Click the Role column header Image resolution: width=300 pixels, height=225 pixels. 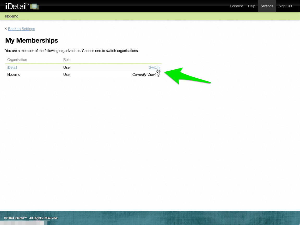click(x=67, y=60)
